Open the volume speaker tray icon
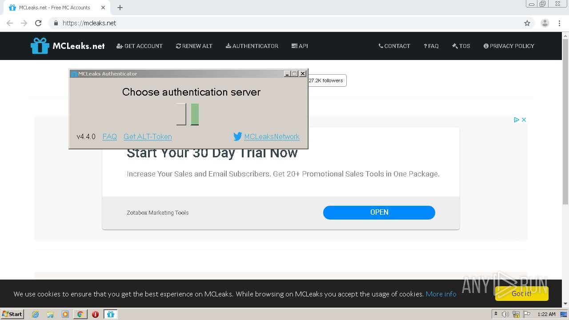Screen dimensions: 569x320 tap(505, 314)
